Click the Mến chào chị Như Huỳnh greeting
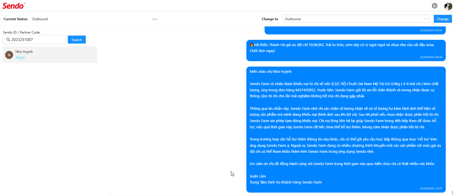454x196 pixels. click(x=271, y=72)
